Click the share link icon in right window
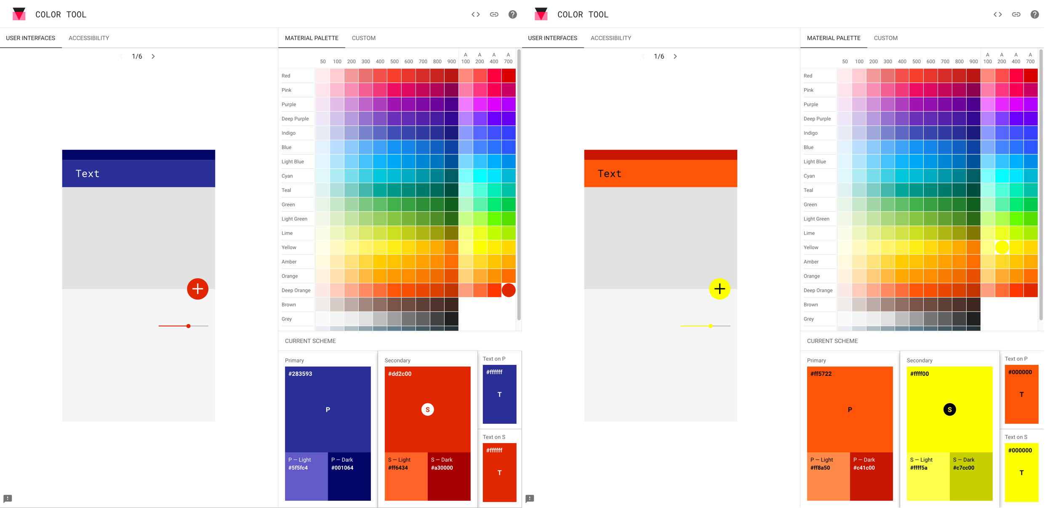Image resolution: width=1045 pixels, height=508 pixels. pos(1016,14)
